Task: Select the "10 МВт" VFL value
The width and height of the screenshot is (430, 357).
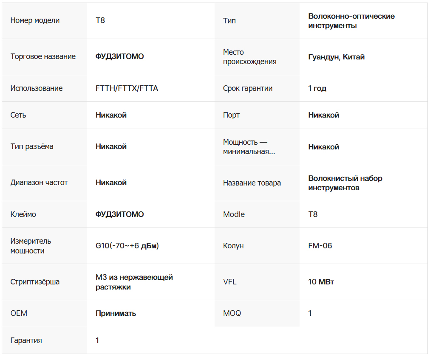Action: [321, 282]
